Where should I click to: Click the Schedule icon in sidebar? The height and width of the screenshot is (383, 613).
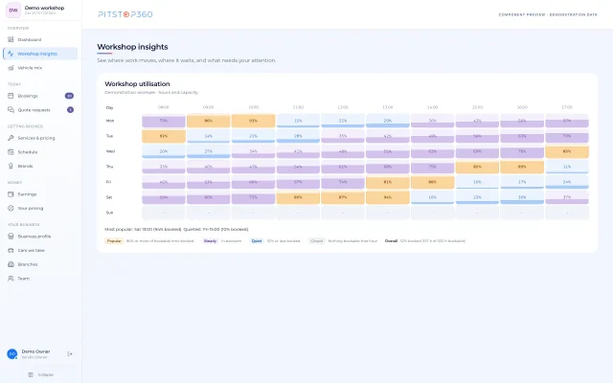click(11, 152)
